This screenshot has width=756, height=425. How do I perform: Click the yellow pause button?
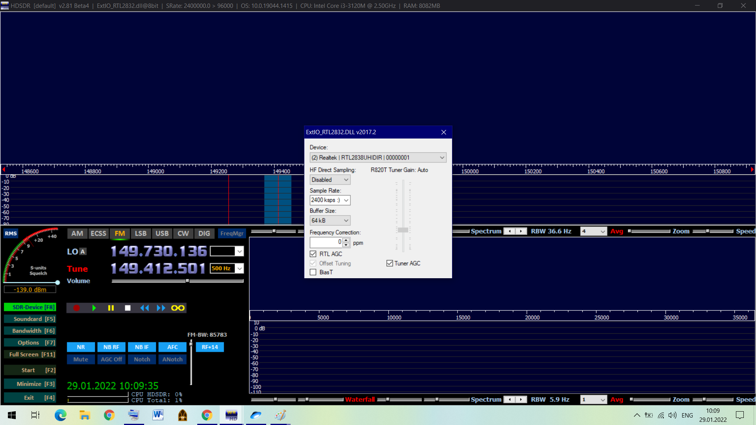[x=111, y=308]
